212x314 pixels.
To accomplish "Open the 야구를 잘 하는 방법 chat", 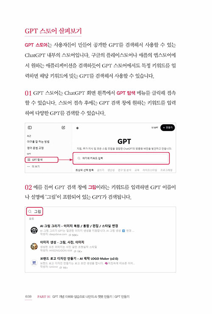I will click(38, 142).
